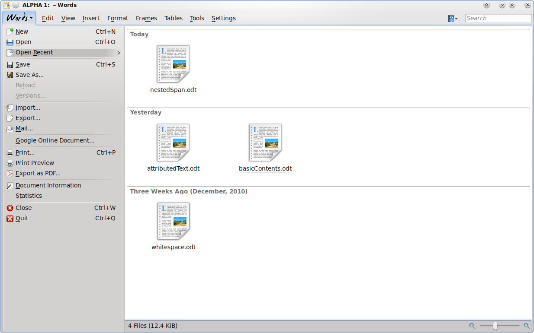Click Save As in file menu
Image resolution: width=534 pixels, height=333 pixels.
click(x=29, y=75)
